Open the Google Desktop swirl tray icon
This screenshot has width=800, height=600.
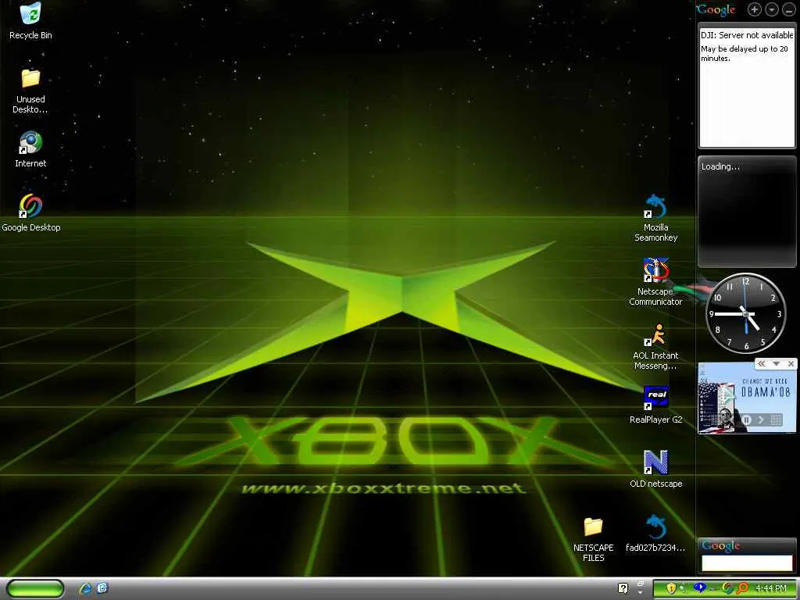(x=727, y=589)
